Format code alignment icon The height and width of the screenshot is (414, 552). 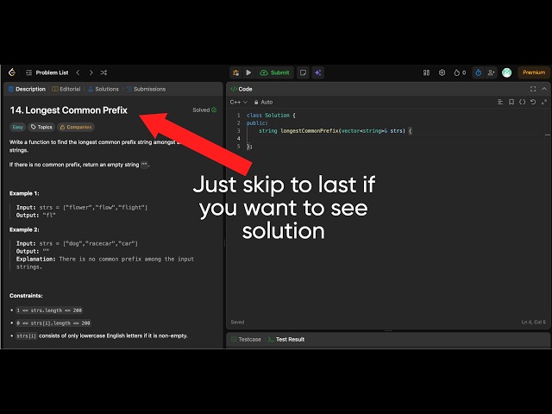coord(500,102)
